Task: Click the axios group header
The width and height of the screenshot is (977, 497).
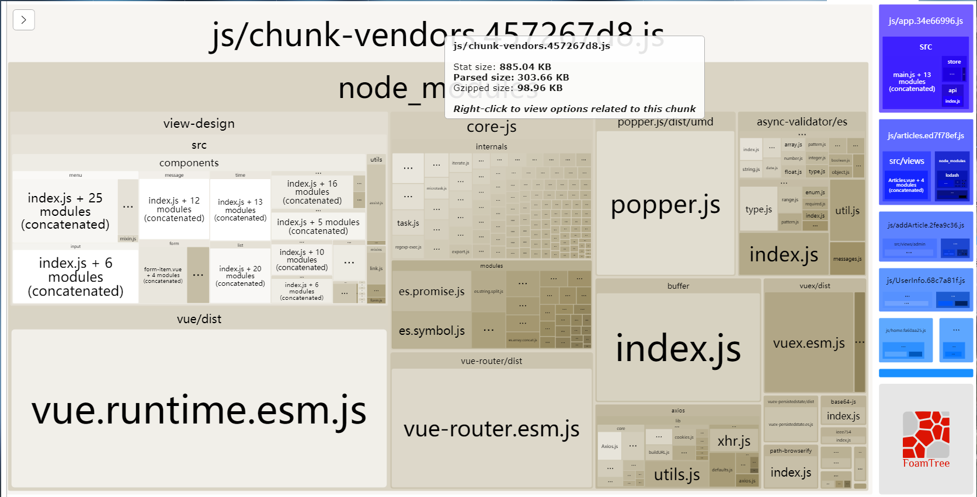Action: (x=678, y=411)
